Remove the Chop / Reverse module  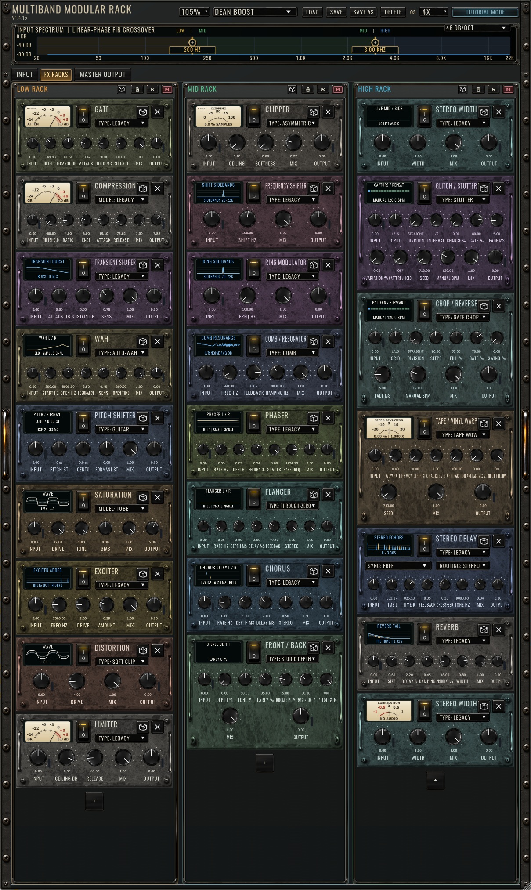coord(498,306)
